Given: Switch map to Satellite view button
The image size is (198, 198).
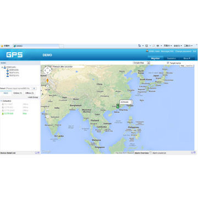Looking at the screenshot, I should [189, 65].
